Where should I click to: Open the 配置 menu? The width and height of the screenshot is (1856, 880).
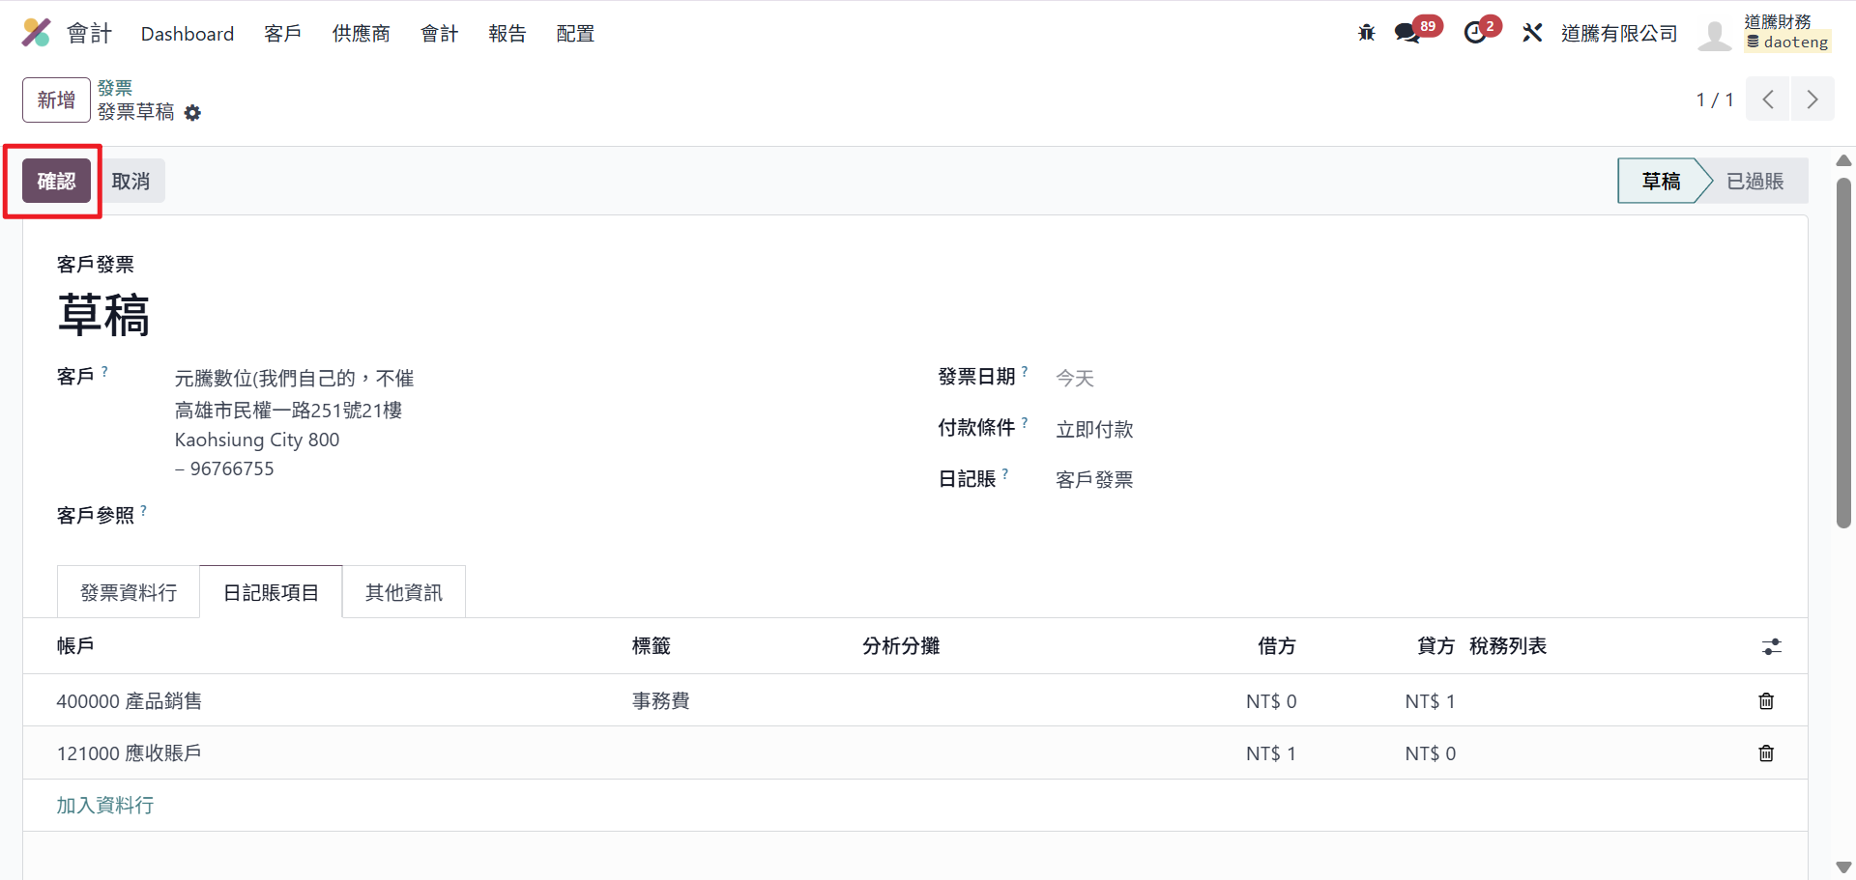coord(575,34)
